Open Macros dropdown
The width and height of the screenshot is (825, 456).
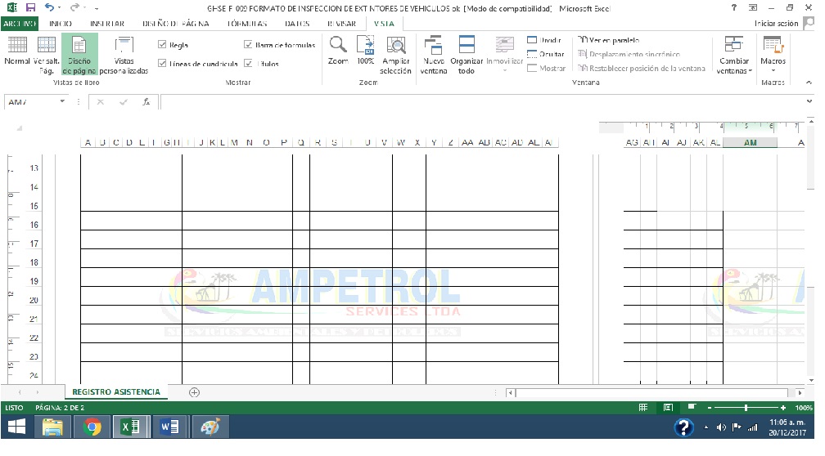point(773,56)
